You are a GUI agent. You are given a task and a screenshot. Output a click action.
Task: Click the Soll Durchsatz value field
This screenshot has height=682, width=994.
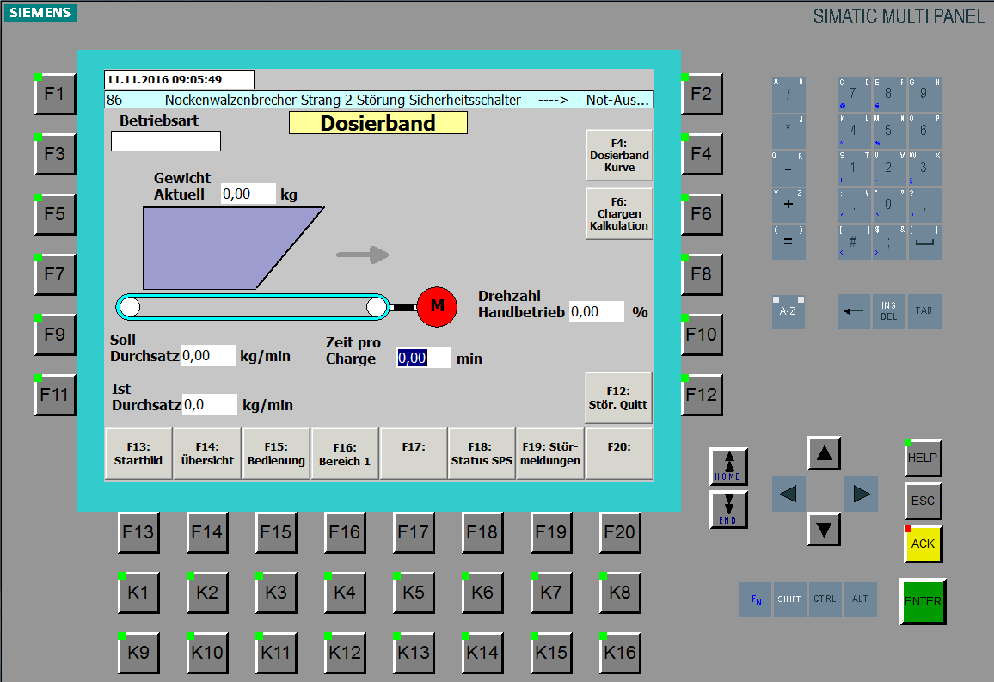(x=207, y=355)
